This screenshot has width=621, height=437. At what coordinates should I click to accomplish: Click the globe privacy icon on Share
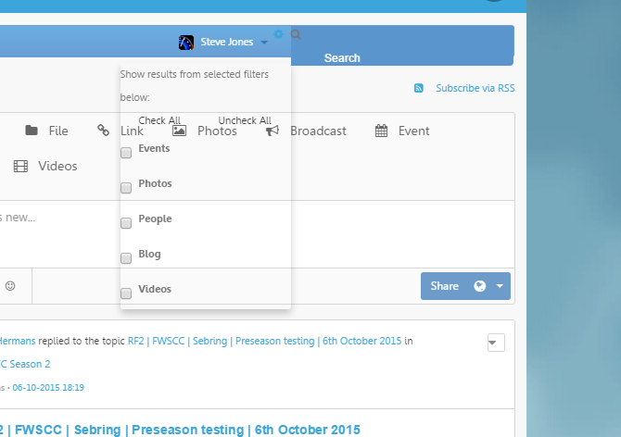(x=480, y=286)
